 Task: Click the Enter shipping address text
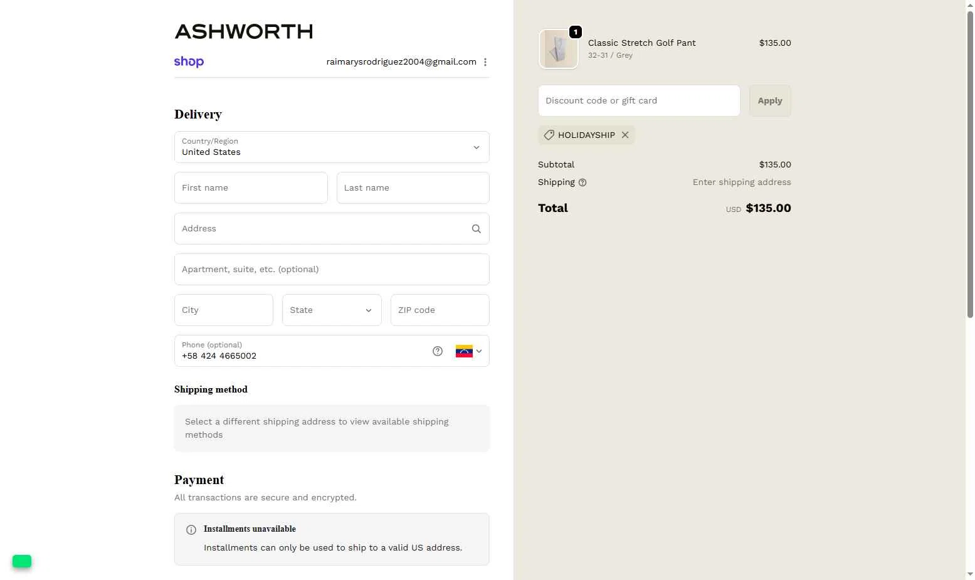pyautogui.click(x=742, y=182)
